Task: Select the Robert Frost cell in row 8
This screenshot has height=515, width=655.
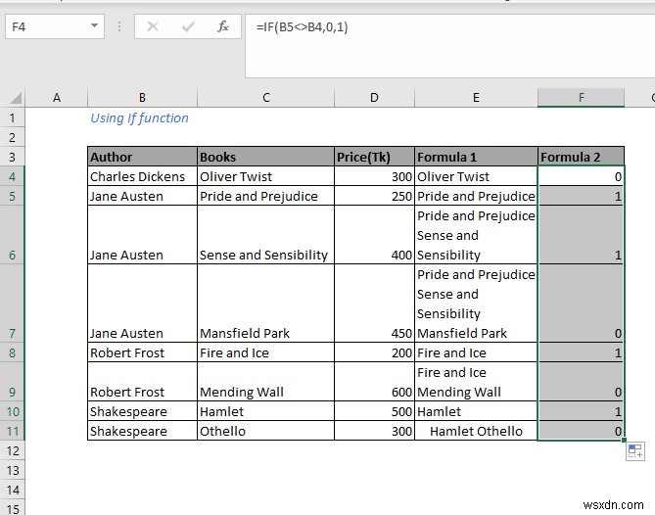Action: (142, 352)
